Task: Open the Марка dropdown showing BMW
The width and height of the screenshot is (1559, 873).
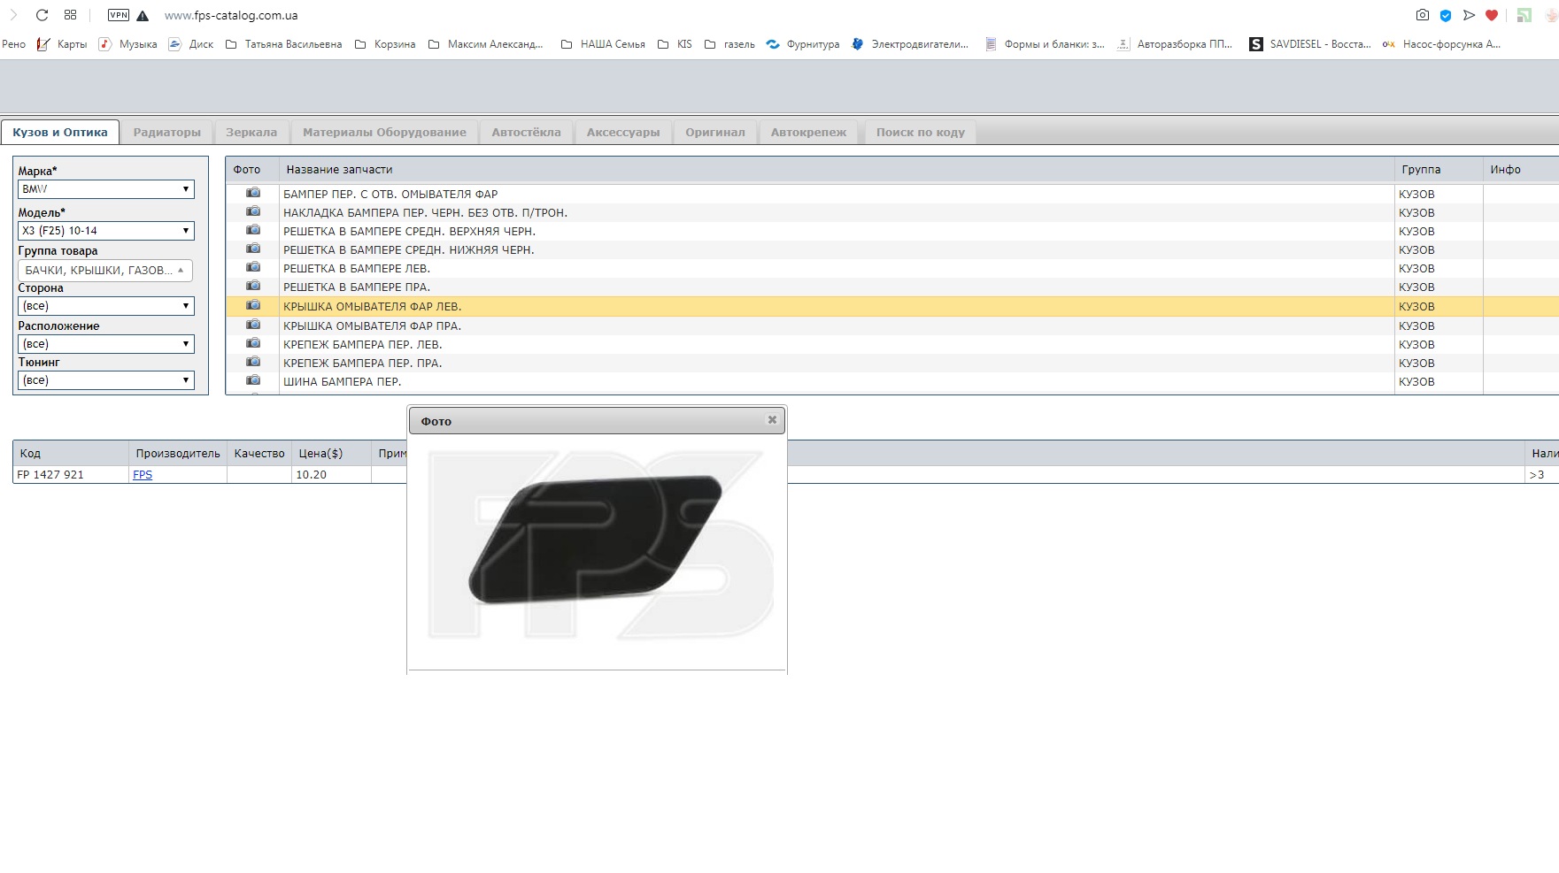Action: pyautogui.click(x=106, y=189)
